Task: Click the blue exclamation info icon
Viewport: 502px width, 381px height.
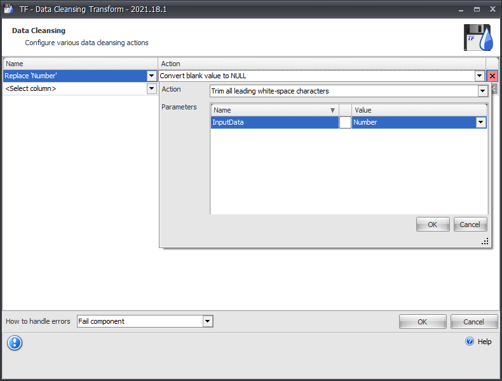Action: tap(15, 343)
